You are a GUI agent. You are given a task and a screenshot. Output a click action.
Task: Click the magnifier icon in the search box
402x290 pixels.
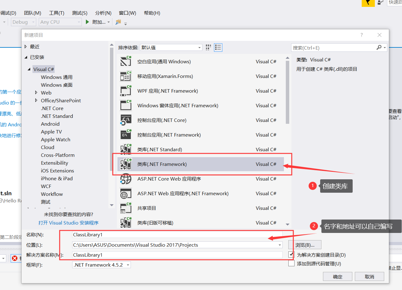379,47
